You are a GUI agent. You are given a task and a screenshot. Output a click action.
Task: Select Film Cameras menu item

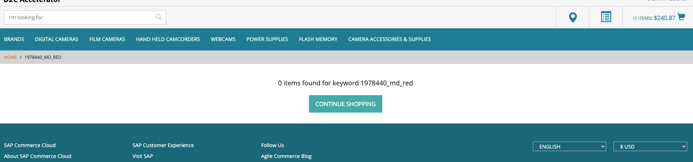click(x=107, y=39)
